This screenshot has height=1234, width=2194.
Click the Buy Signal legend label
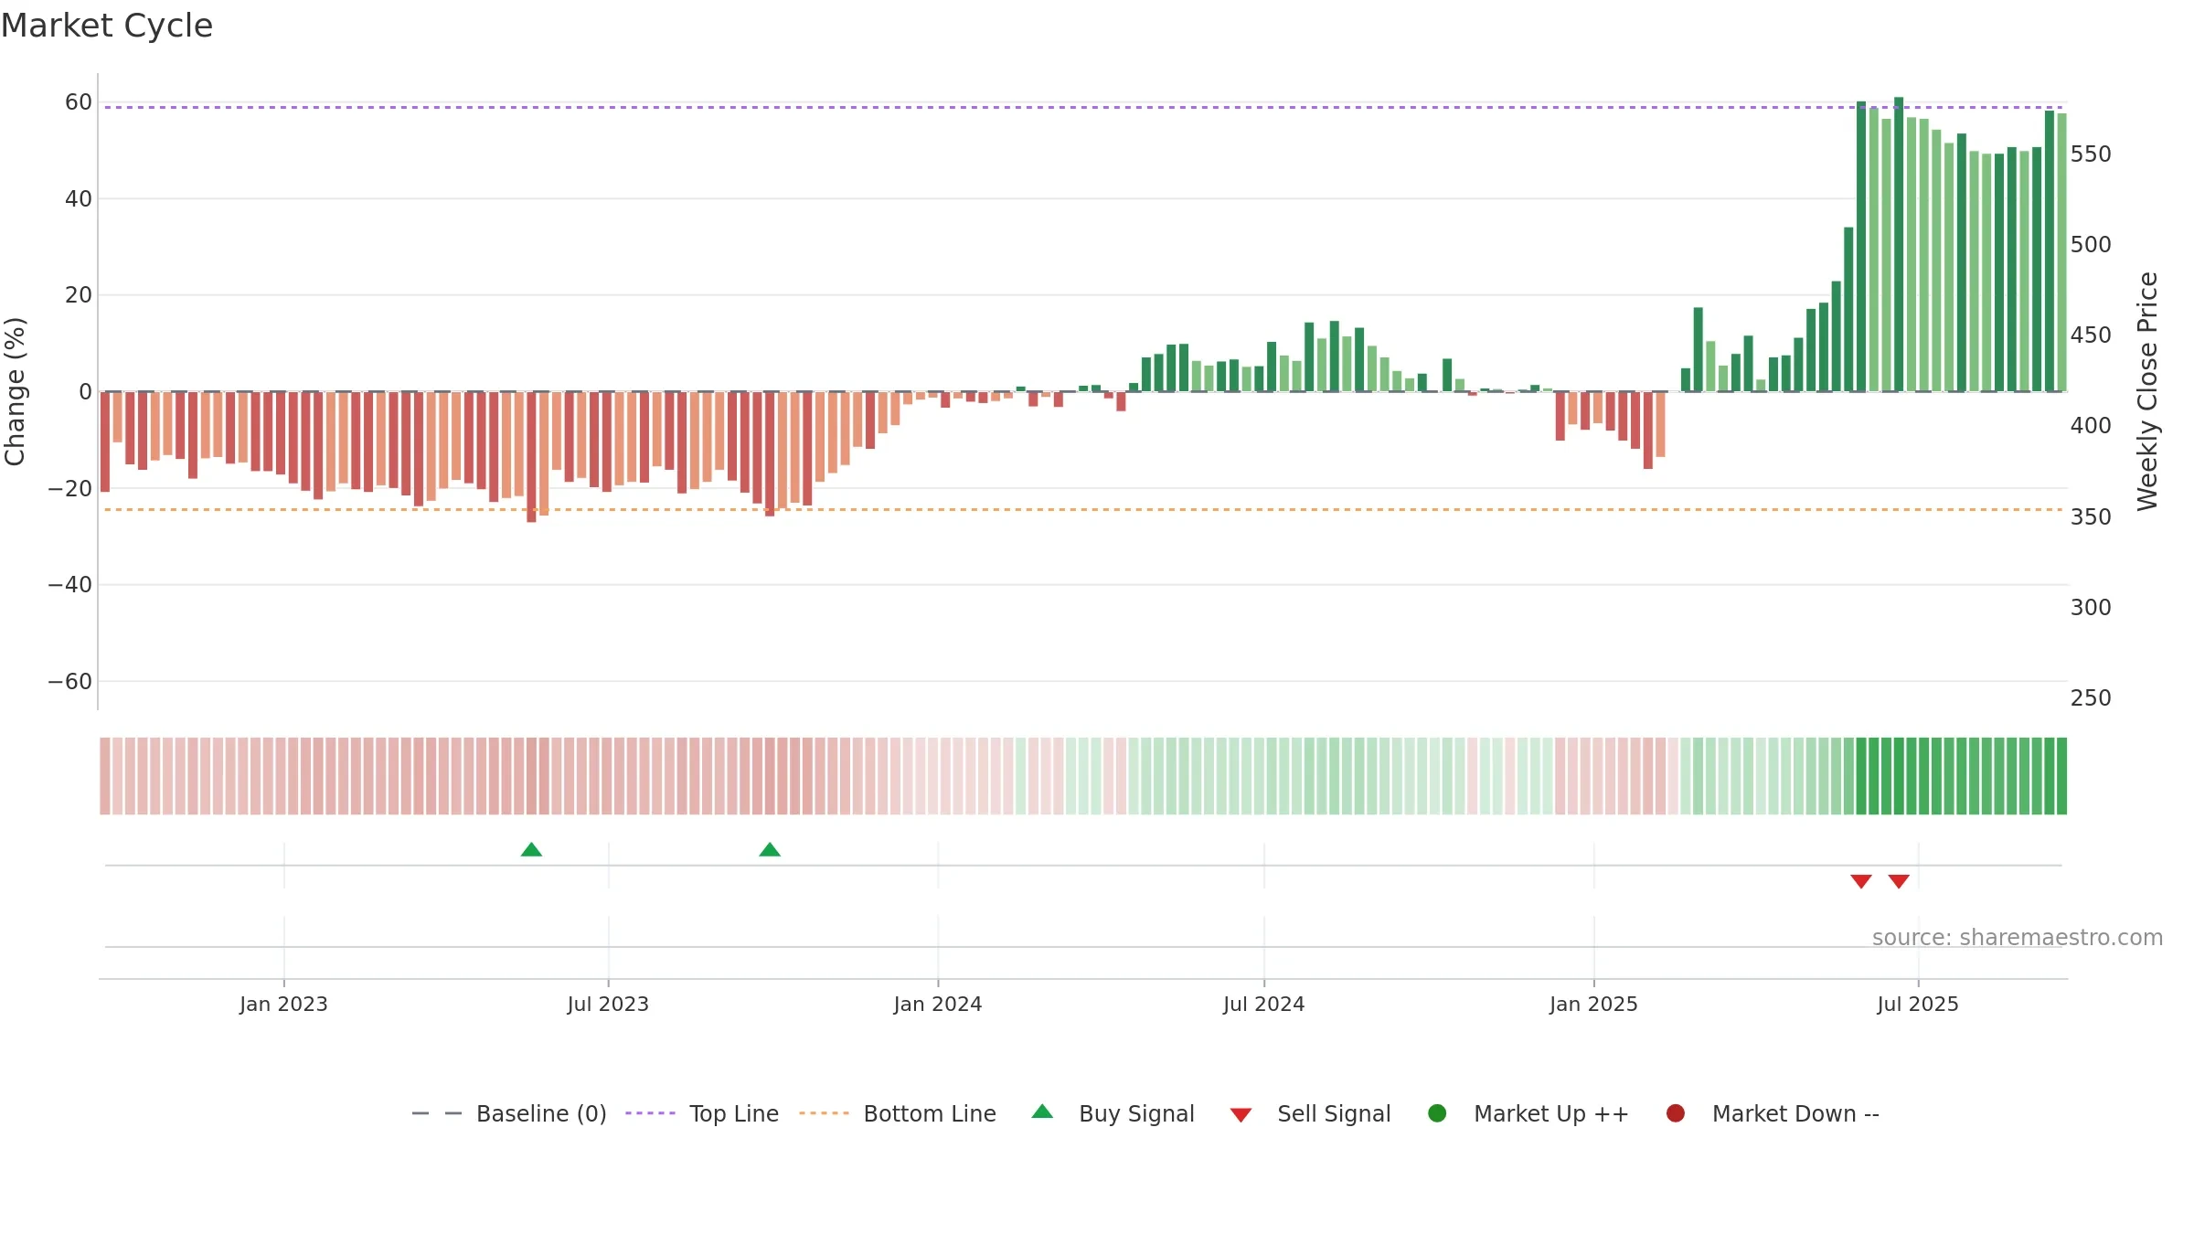coord(1136,1113)
